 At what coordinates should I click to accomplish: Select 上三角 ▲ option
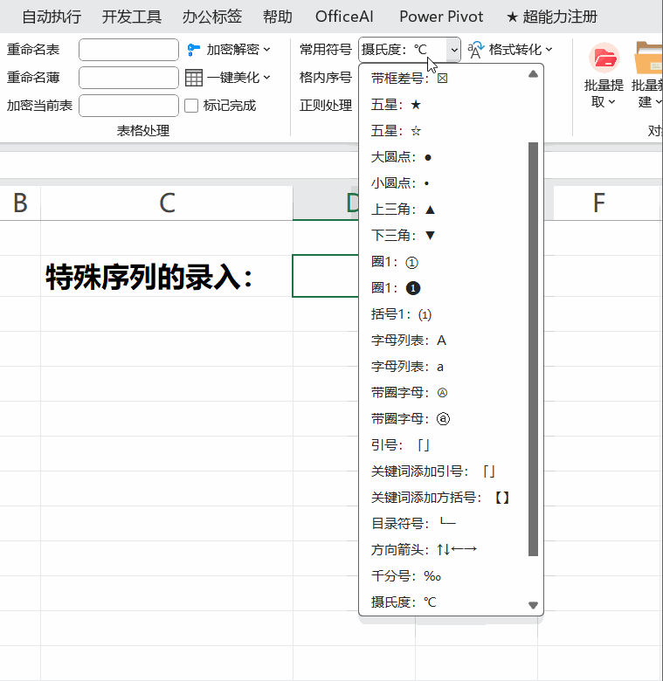pyautogui.click(x=443, y=210)
